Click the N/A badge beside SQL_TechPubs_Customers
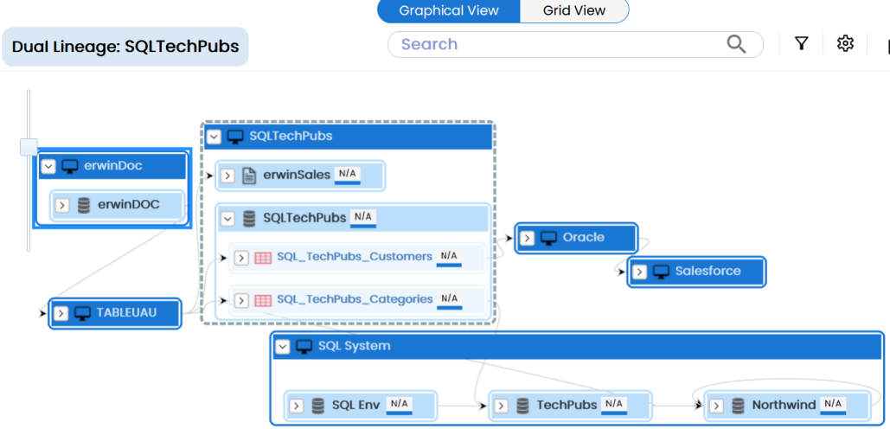890x429 pixels. click(x=449, y=257)
